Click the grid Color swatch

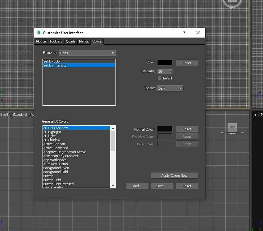[x=165, y=63]
